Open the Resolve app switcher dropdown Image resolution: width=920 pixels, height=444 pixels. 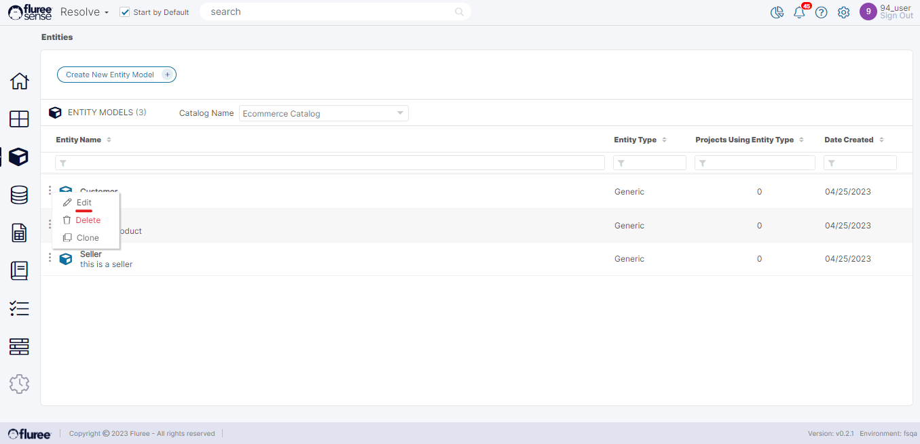pyautogui.click(x=84, y=12)
